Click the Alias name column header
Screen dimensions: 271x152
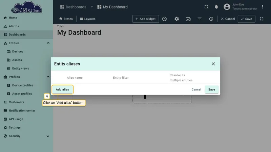[x=75, y=78]
